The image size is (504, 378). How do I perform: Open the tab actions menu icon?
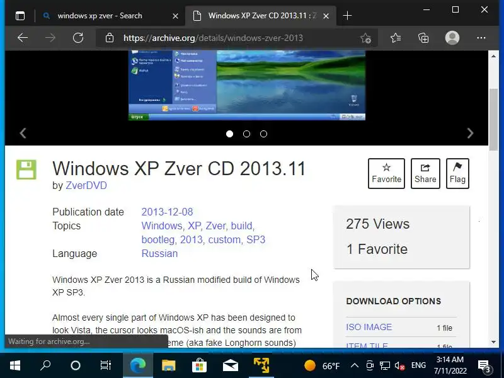coord(20,16)
